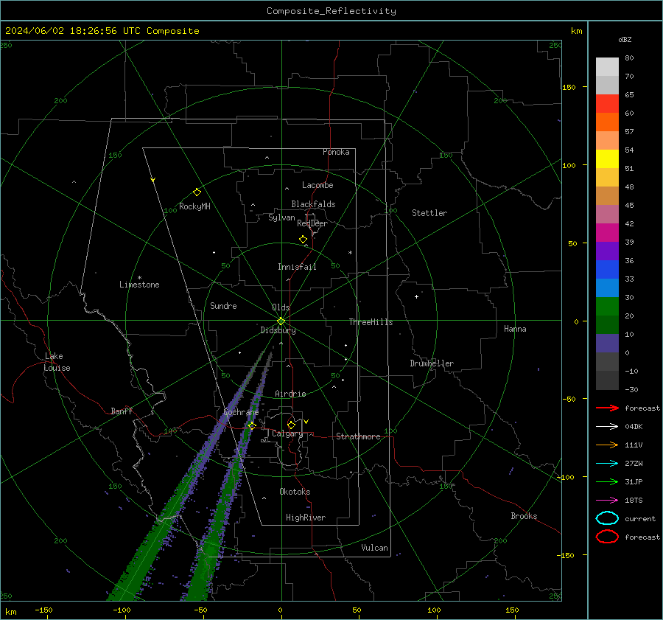Click the RockyMH label
Image resolution: width=663 pixels, height=620 pixels.
194,206
